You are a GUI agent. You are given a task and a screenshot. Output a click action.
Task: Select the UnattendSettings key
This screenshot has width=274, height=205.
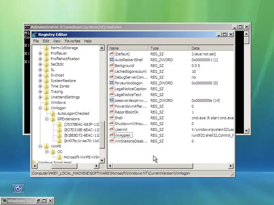(x=65, y=97)
